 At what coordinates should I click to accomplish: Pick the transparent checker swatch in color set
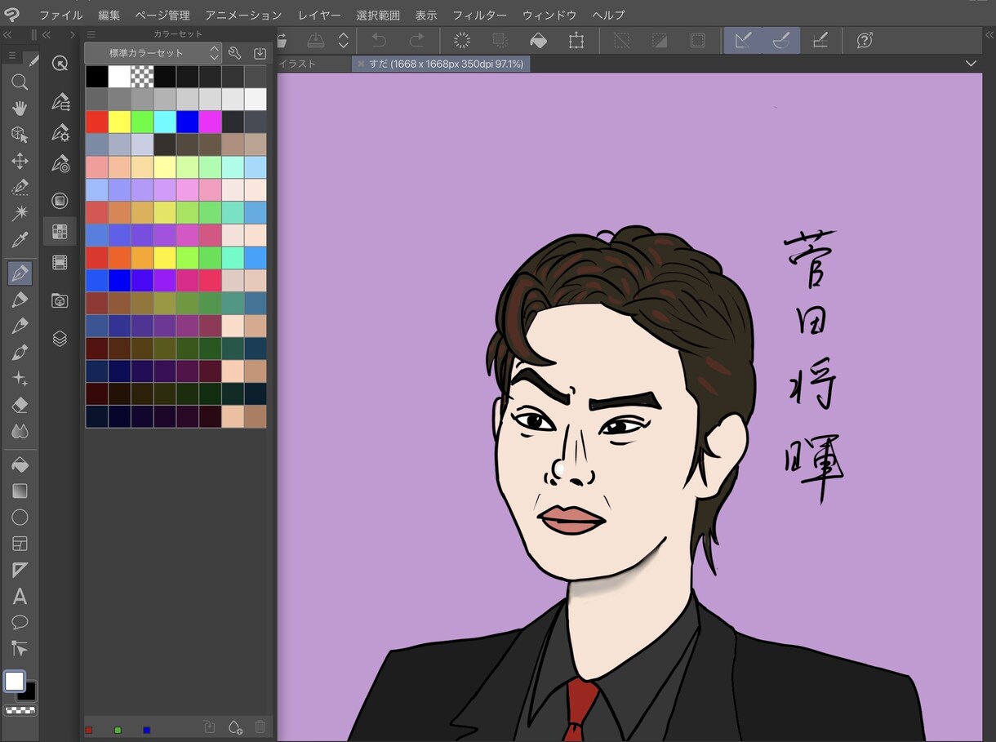coord(142,77)
